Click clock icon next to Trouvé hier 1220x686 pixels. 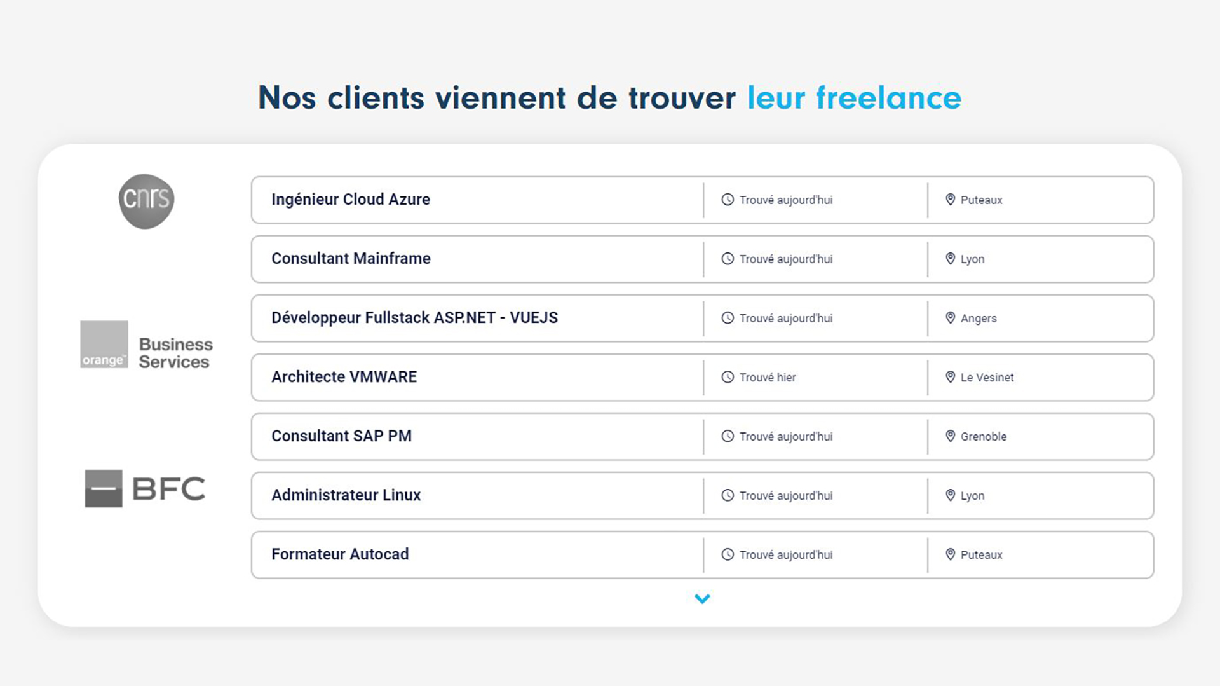click(x=728, y=377)
